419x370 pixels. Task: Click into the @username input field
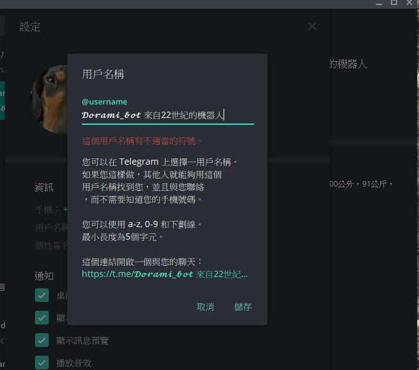[x=168, y=115]
